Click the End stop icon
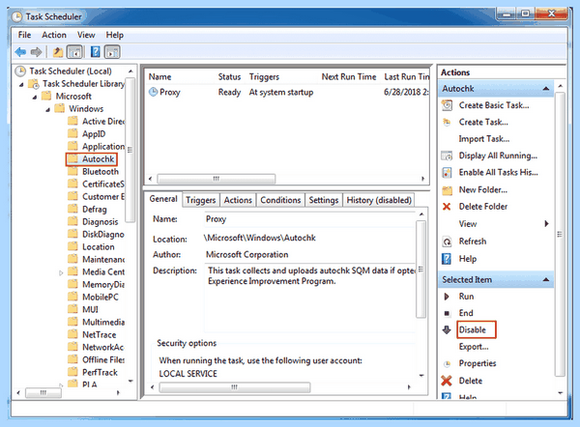 447,313
